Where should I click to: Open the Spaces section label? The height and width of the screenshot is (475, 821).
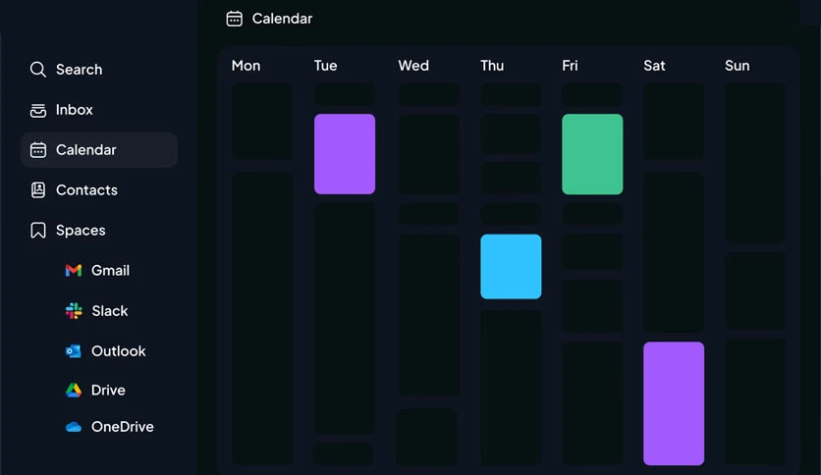click(x=81, y=231)
